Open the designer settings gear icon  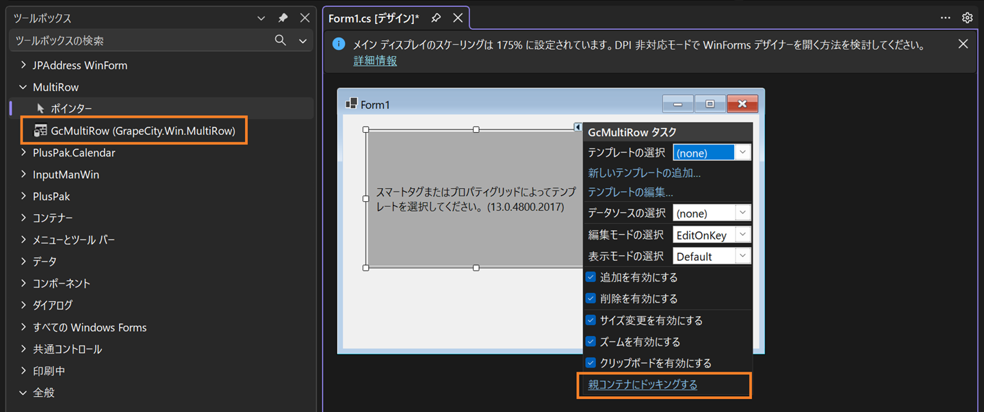coord(967,18)
